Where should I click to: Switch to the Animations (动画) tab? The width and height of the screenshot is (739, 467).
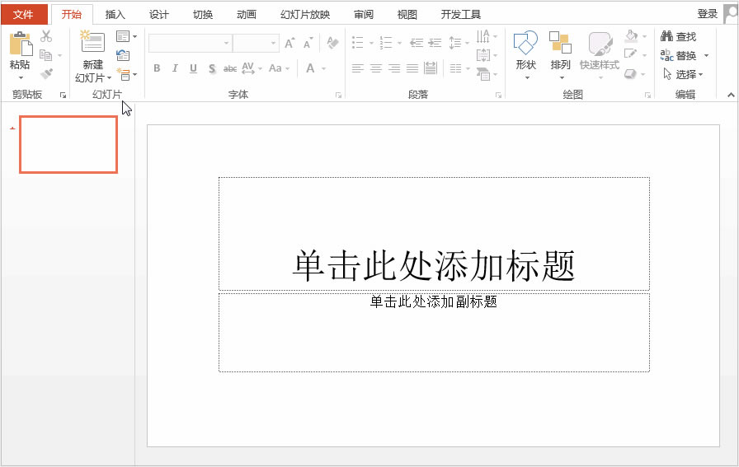(x=247, y=15)
